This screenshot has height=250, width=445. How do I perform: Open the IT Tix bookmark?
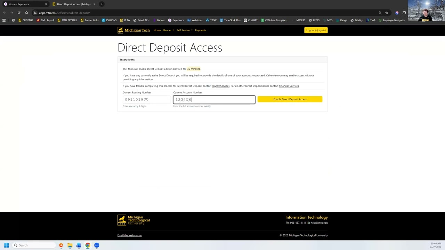point(125,20)
